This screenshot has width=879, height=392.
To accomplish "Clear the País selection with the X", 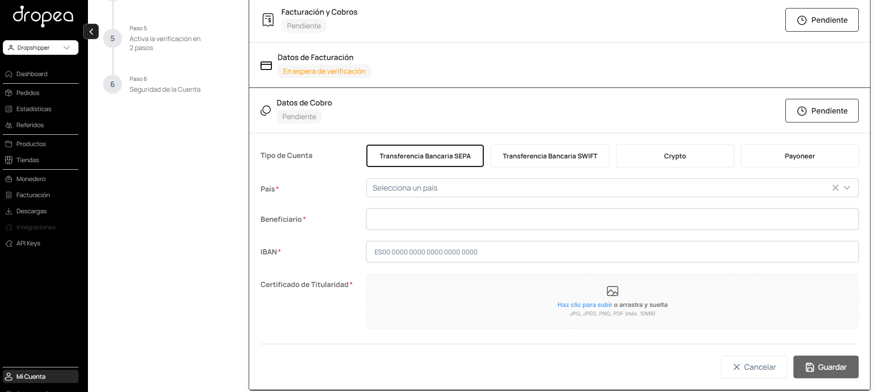I will click(x=835, y=188).
